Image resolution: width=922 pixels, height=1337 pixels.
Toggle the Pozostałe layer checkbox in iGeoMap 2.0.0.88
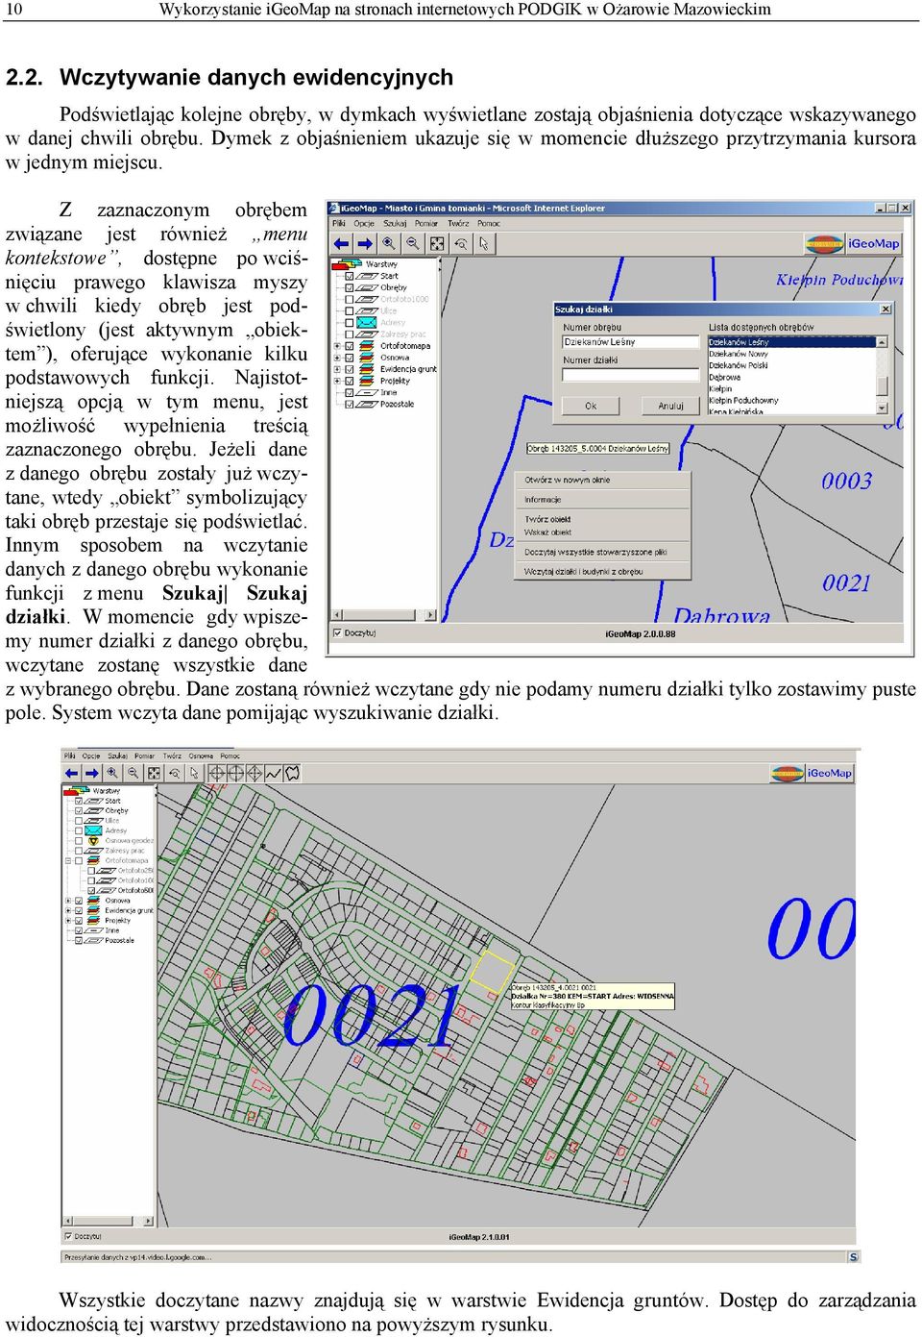[351, 404]
